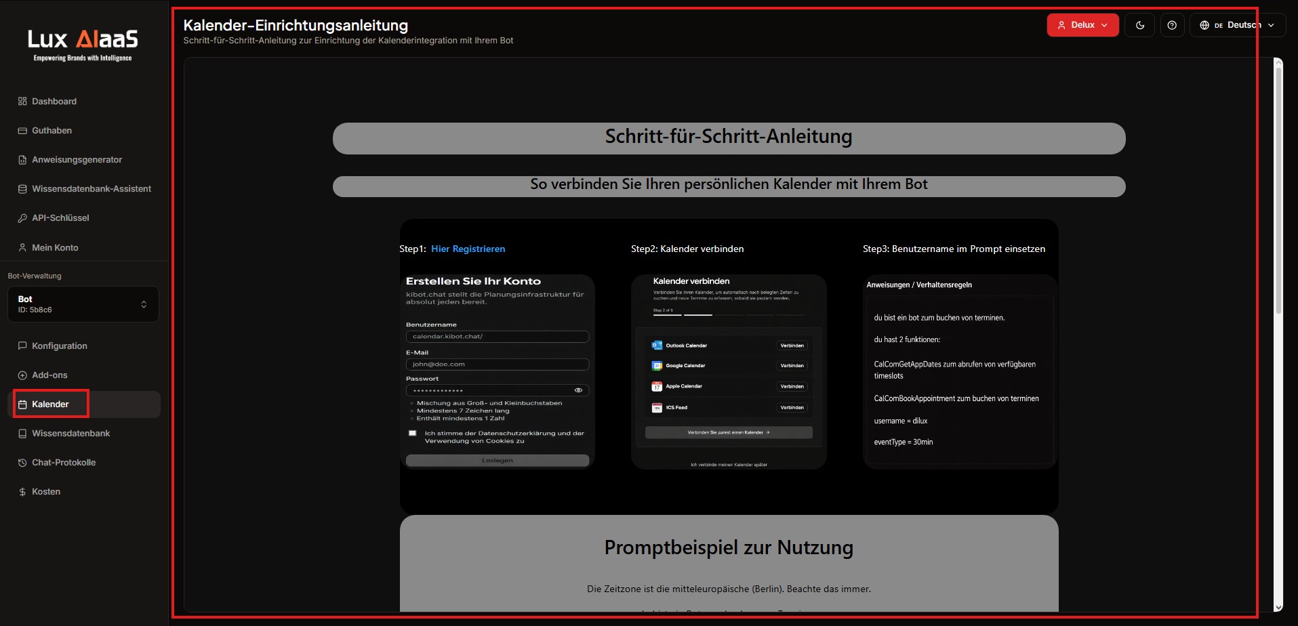Click the Mein Konto person icon
1298x626 pixels.
pos(22,247)
